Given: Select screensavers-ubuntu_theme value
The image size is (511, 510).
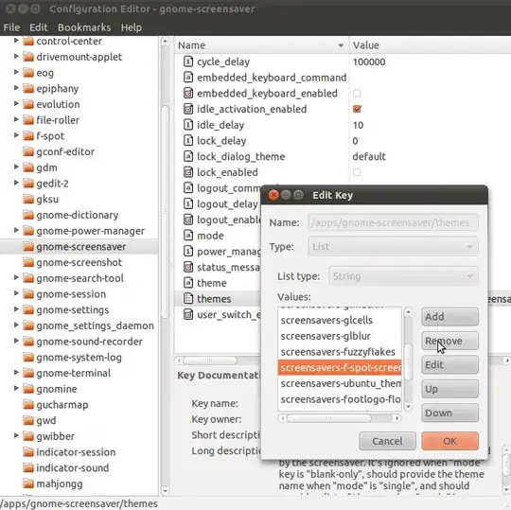Looking at the screenshot, I should point(340,383).
